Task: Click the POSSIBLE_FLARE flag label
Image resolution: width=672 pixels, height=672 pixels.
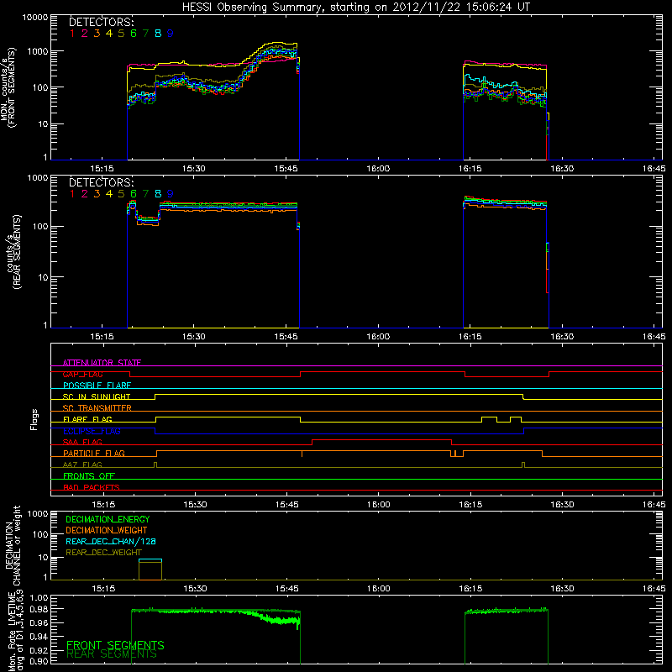Action: pyautogui.click(x=97, y=386)
